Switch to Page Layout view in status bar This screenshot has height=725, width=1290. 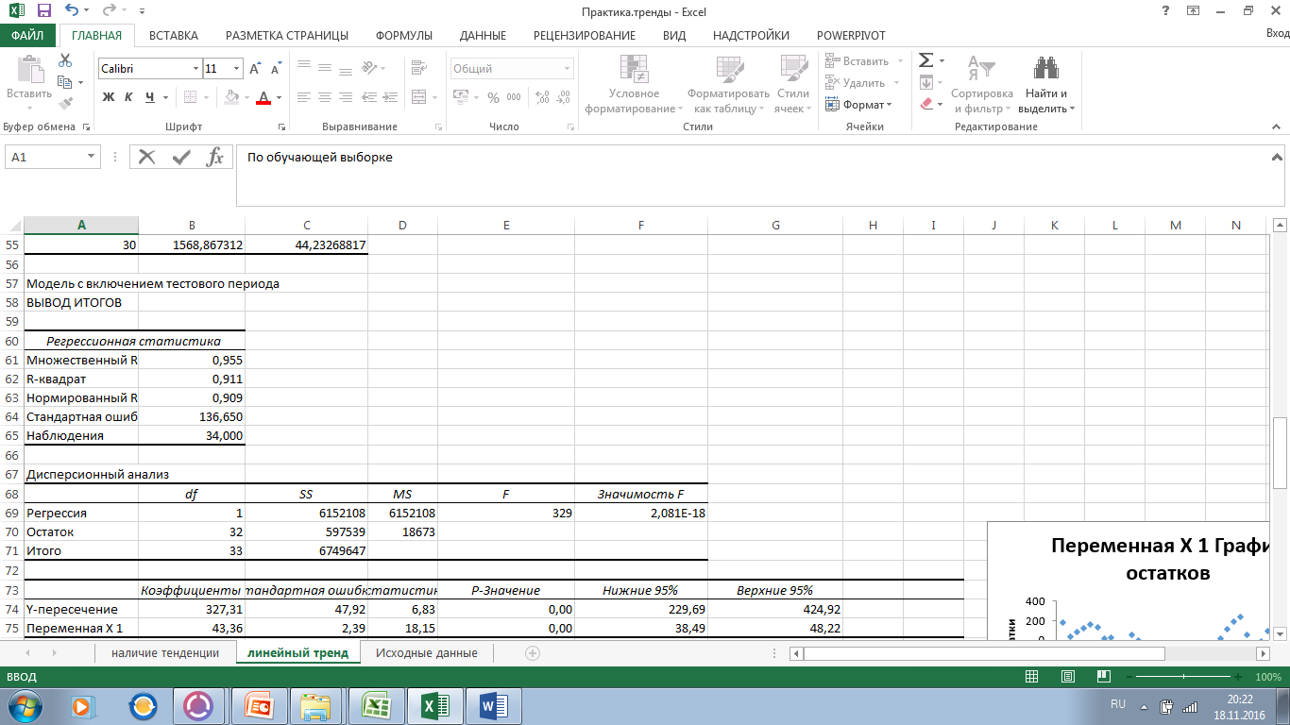pos(1066,677)
